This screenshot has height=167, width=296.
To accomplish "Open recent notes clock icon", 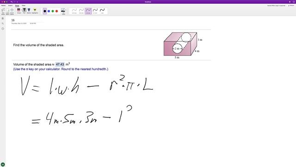I will tap(3, 29).
